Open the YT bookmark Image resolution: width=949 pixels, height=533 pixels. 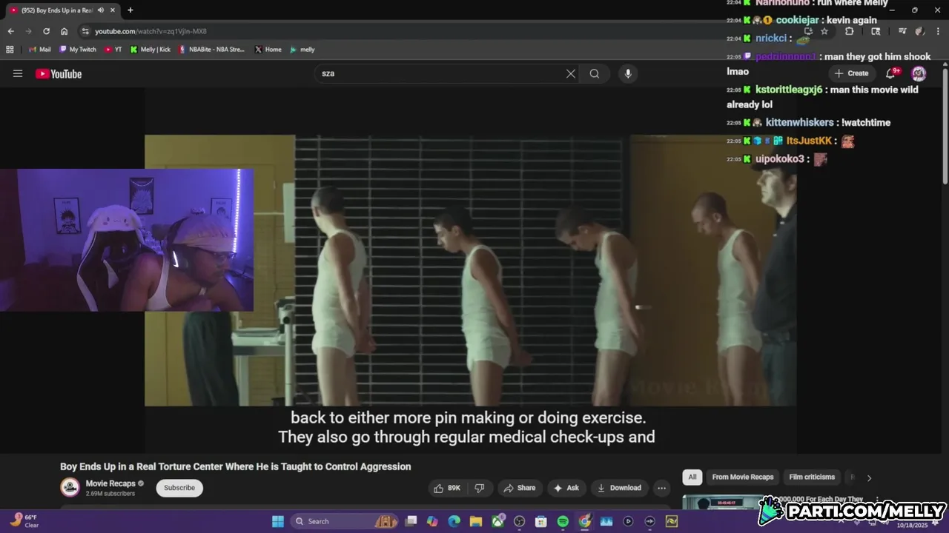pyautogui.click(x=113, y=50)
